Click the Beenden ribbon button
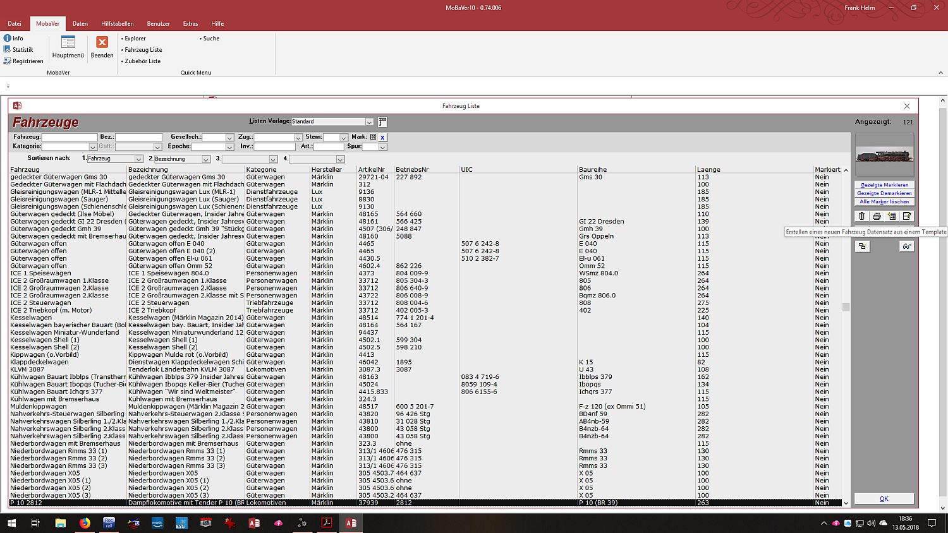 102,47
